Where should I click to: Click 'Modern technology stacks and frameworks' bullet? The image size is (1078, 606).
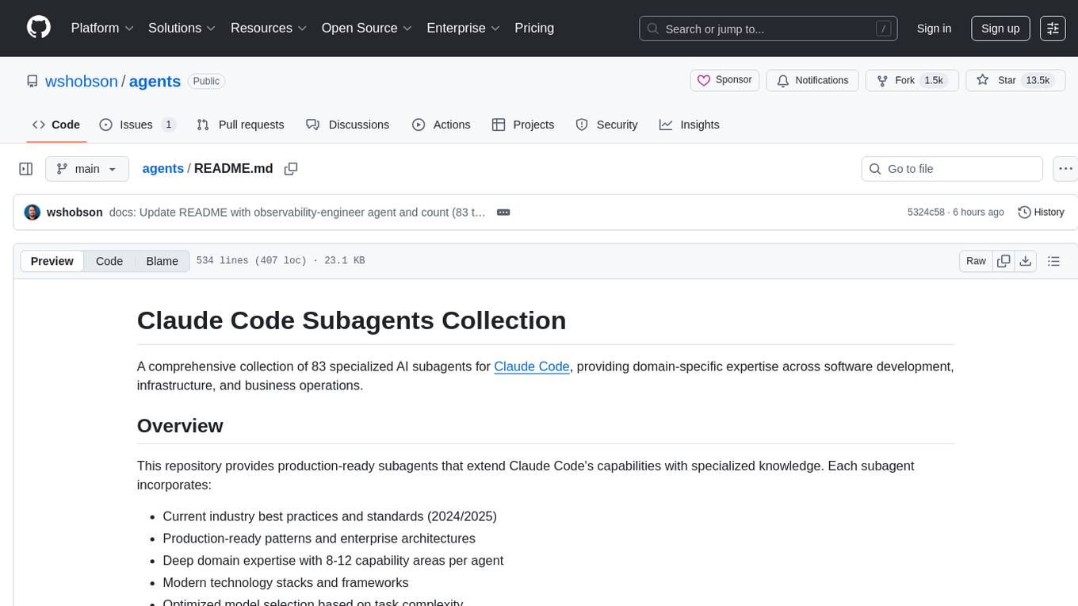tap(285, 583)
